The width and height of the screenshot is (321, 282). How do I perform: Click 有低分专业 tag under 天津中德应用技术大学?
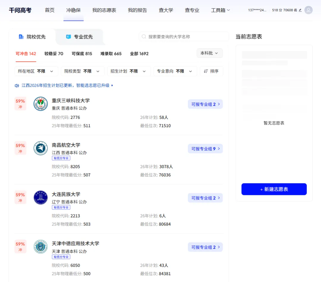(x=61, y=257)
